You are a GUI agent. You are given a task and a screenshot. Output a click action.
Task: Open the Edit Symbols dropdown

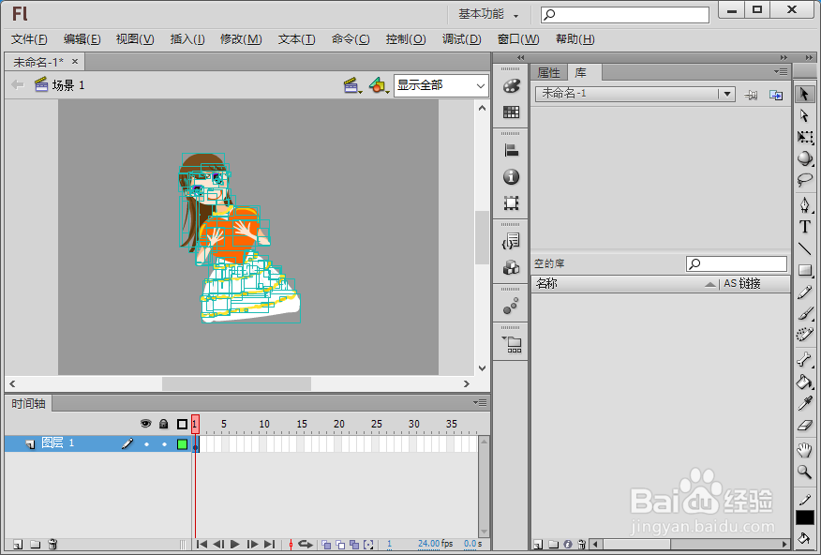tap(379, 85)
